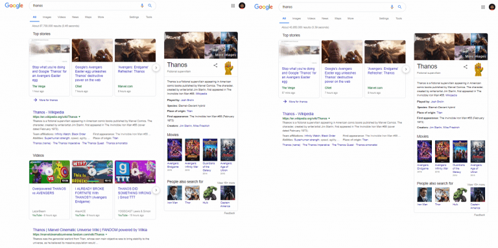Screen dimensions: 498x248
Task: Switch to Images tab on left-hand page
Action: (47, 17)
